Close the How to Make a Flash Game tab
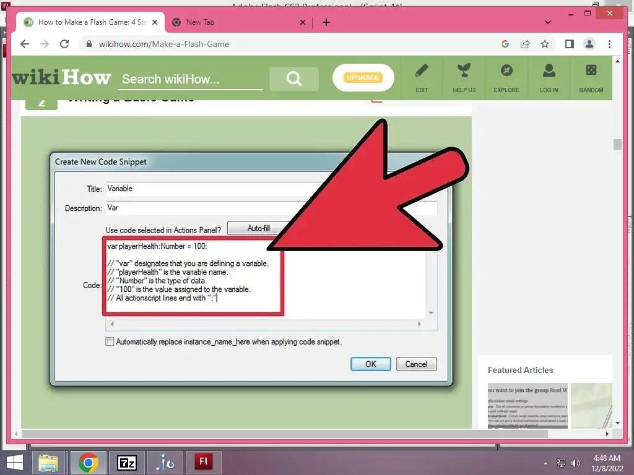Screen dimensions: 634x475 [x=155, y=22]
